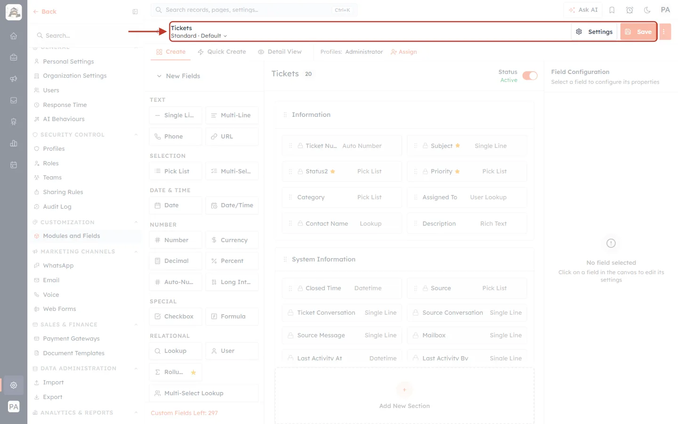This screenshot has width=678, height=424.
Task: Go Back using the back link
Action: coord(45,12)
